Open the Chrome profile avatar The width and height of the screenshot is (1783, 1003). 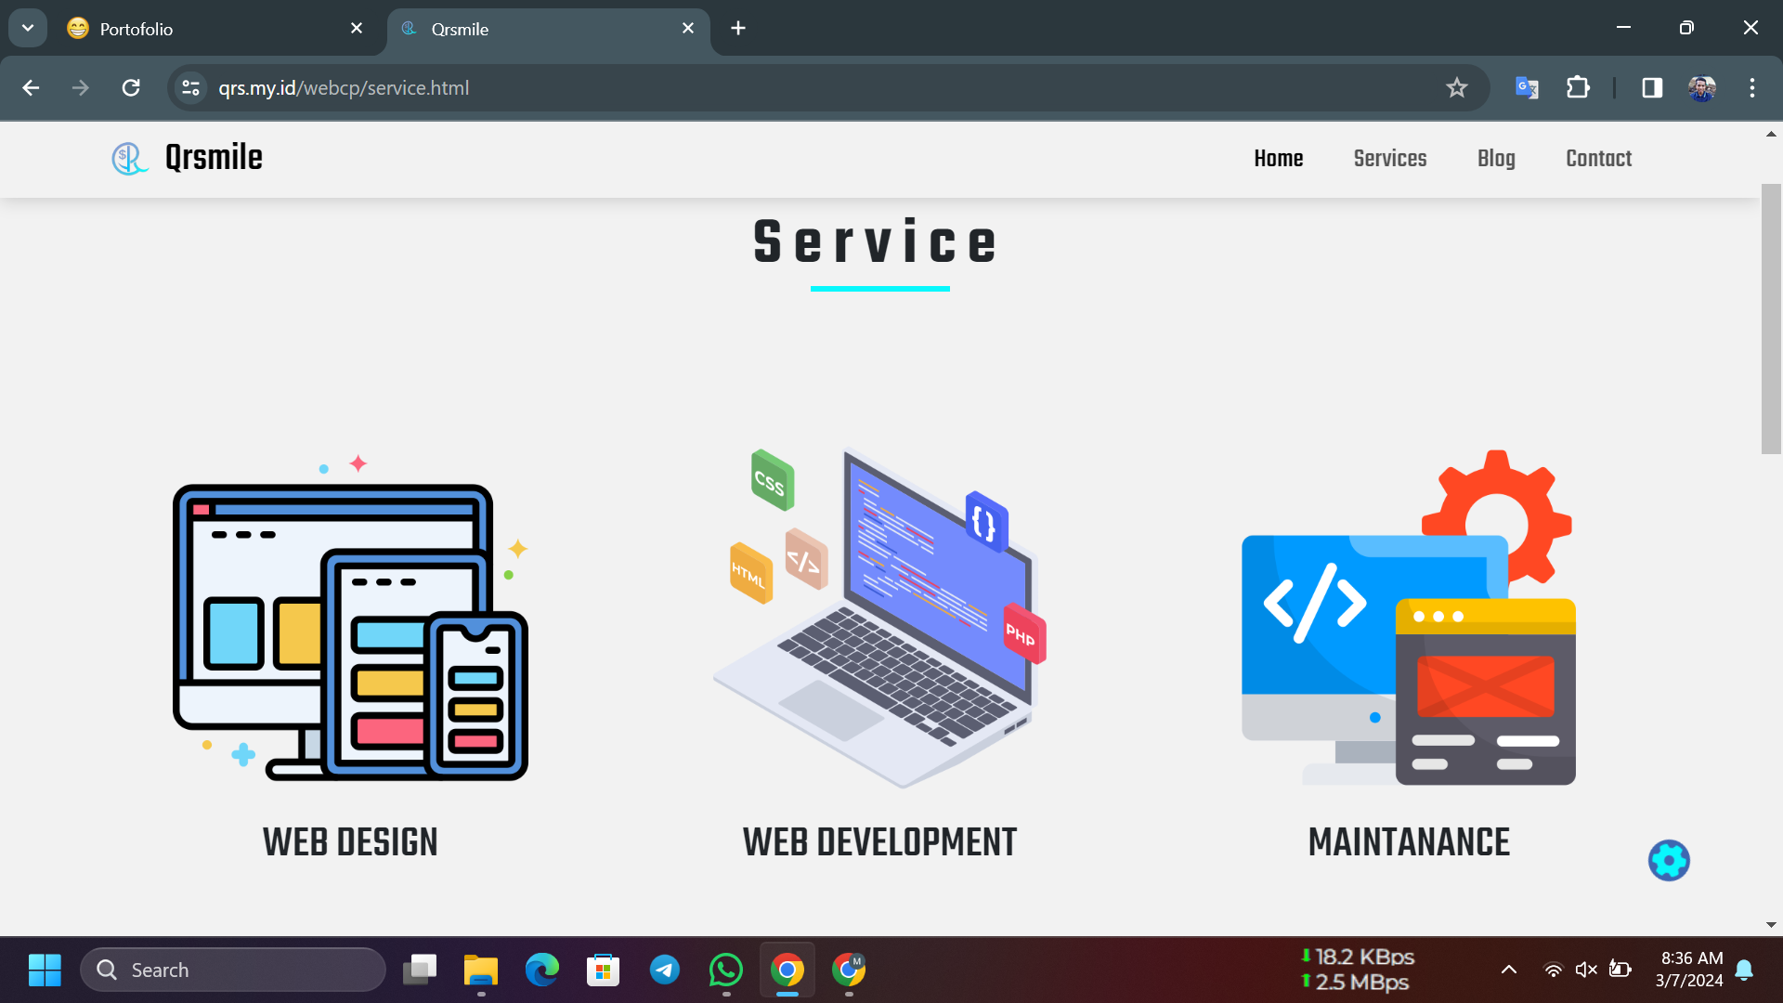click(1701, 87)
